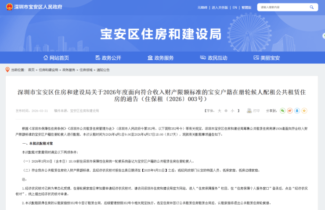
Task: Click the heading 一、本批次配租对象
Action: (x=37, y=144)
